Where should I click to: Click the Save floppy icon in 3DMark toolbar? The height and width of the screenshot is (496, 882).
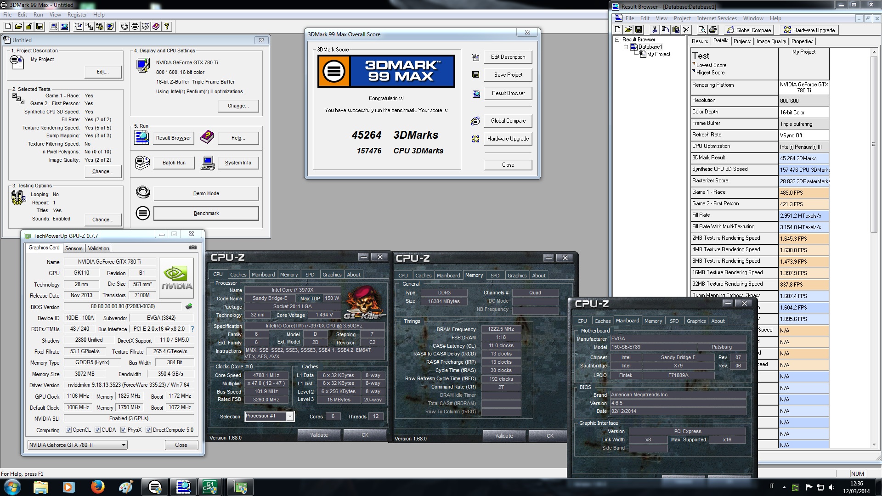coord(40,27)
